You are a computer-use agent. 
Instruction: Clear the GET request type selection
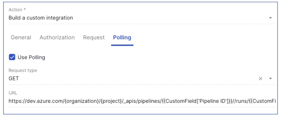coord(261,79)
